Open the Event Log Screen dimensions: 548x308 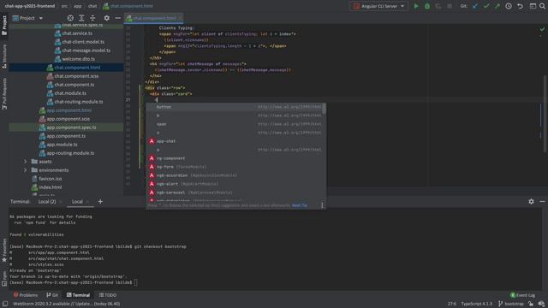[523, 295]
